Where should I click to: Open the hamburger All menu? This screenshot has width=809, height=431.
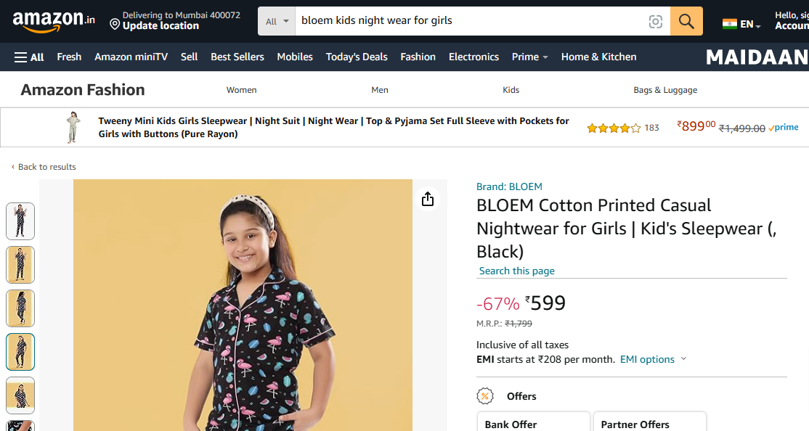pyautogui.click(x=29, y=57)
